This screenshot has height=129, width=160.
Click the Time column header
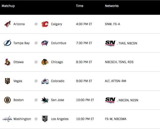point(79,6)
